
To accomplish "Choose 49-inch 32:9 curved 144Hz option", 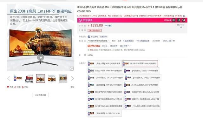I will pyautogui.click(x=142, y=99).
